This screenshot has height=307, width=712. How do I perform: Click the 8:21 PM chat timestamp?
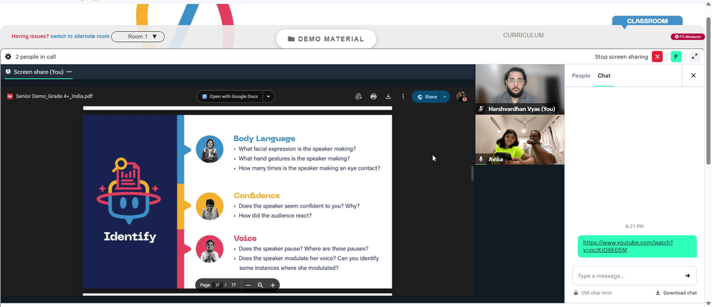[x=634, y=226]
